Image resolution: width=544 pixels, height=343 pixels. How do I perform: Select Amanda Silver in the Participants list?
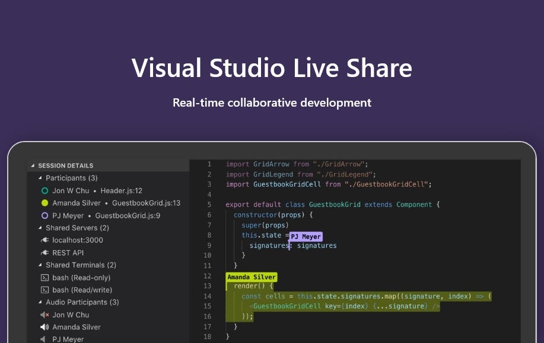click(76, 203)
